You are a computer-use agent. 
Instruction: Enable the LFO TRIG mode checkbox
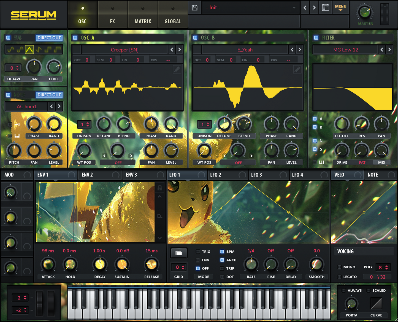[198, 252]
